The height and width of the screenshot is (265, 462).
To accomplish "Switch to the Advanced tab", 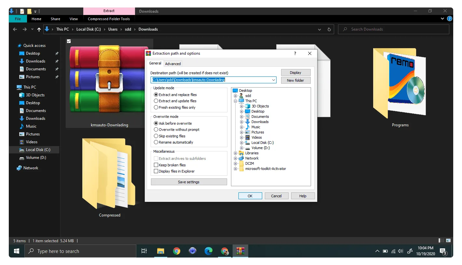I will coord(173,64).
